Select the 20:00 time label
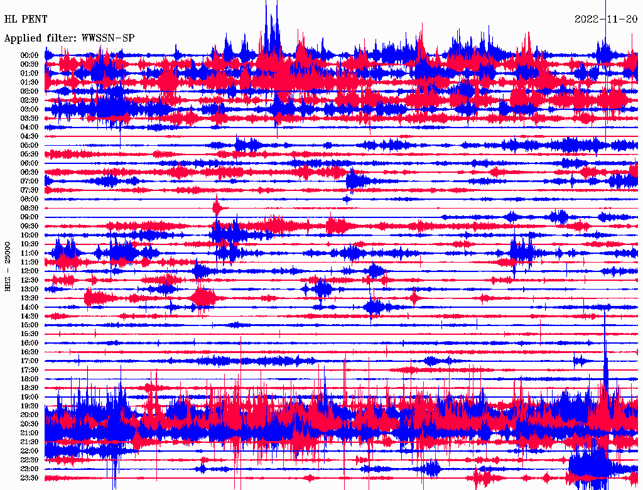Screen dimensions: 643x490 [x=30, y=415]
